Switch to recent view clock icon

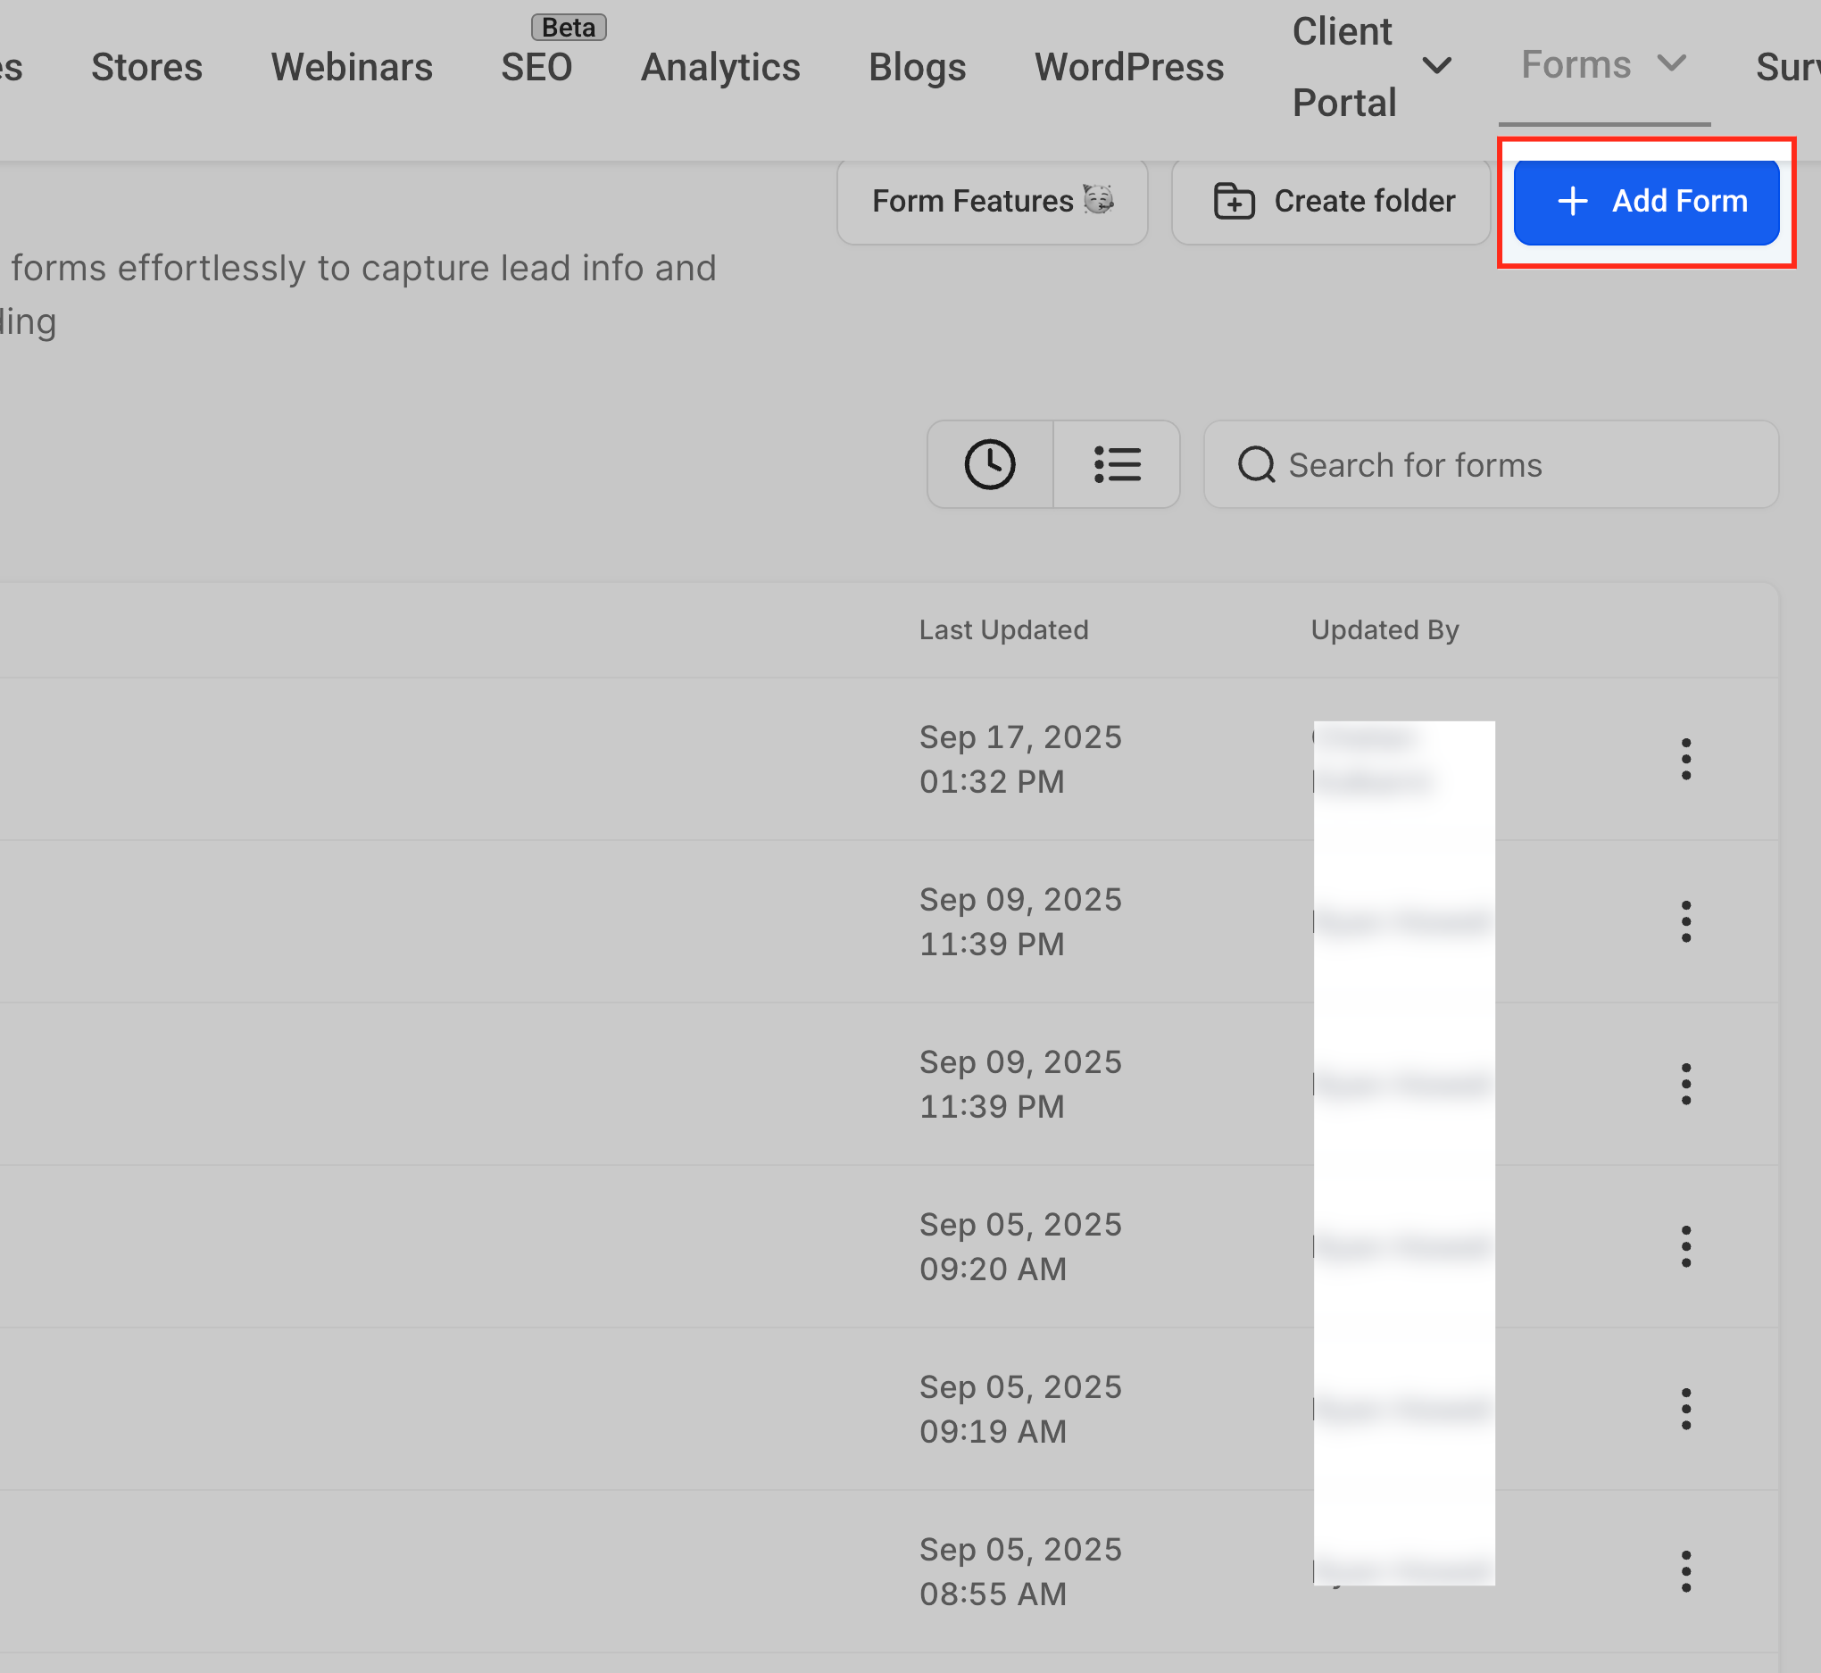coord(989,464)
